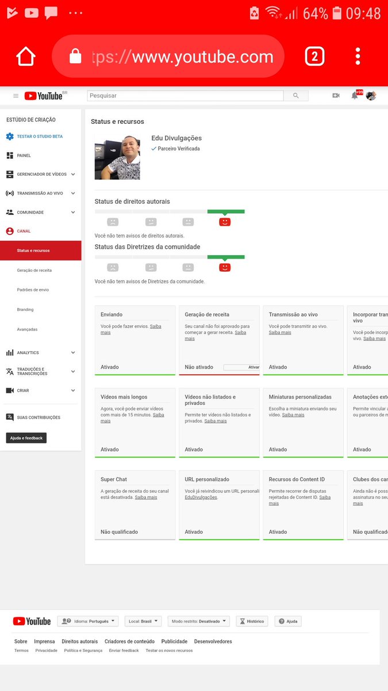
Task: Click the Pesquisar search field
Action: coord(185,96)
